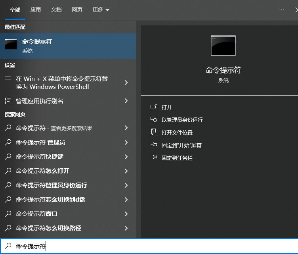Click 固定到任务栏

[x=177, y=158]
